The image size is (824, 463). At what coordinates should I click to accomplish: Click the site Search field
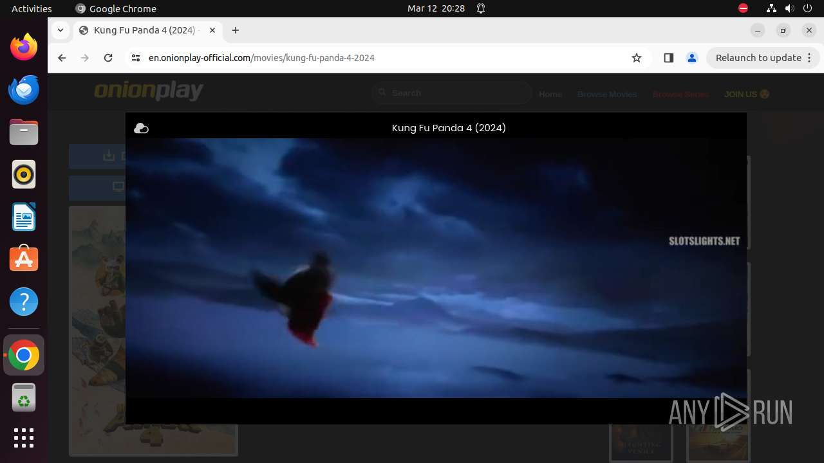tap(451, 93)
